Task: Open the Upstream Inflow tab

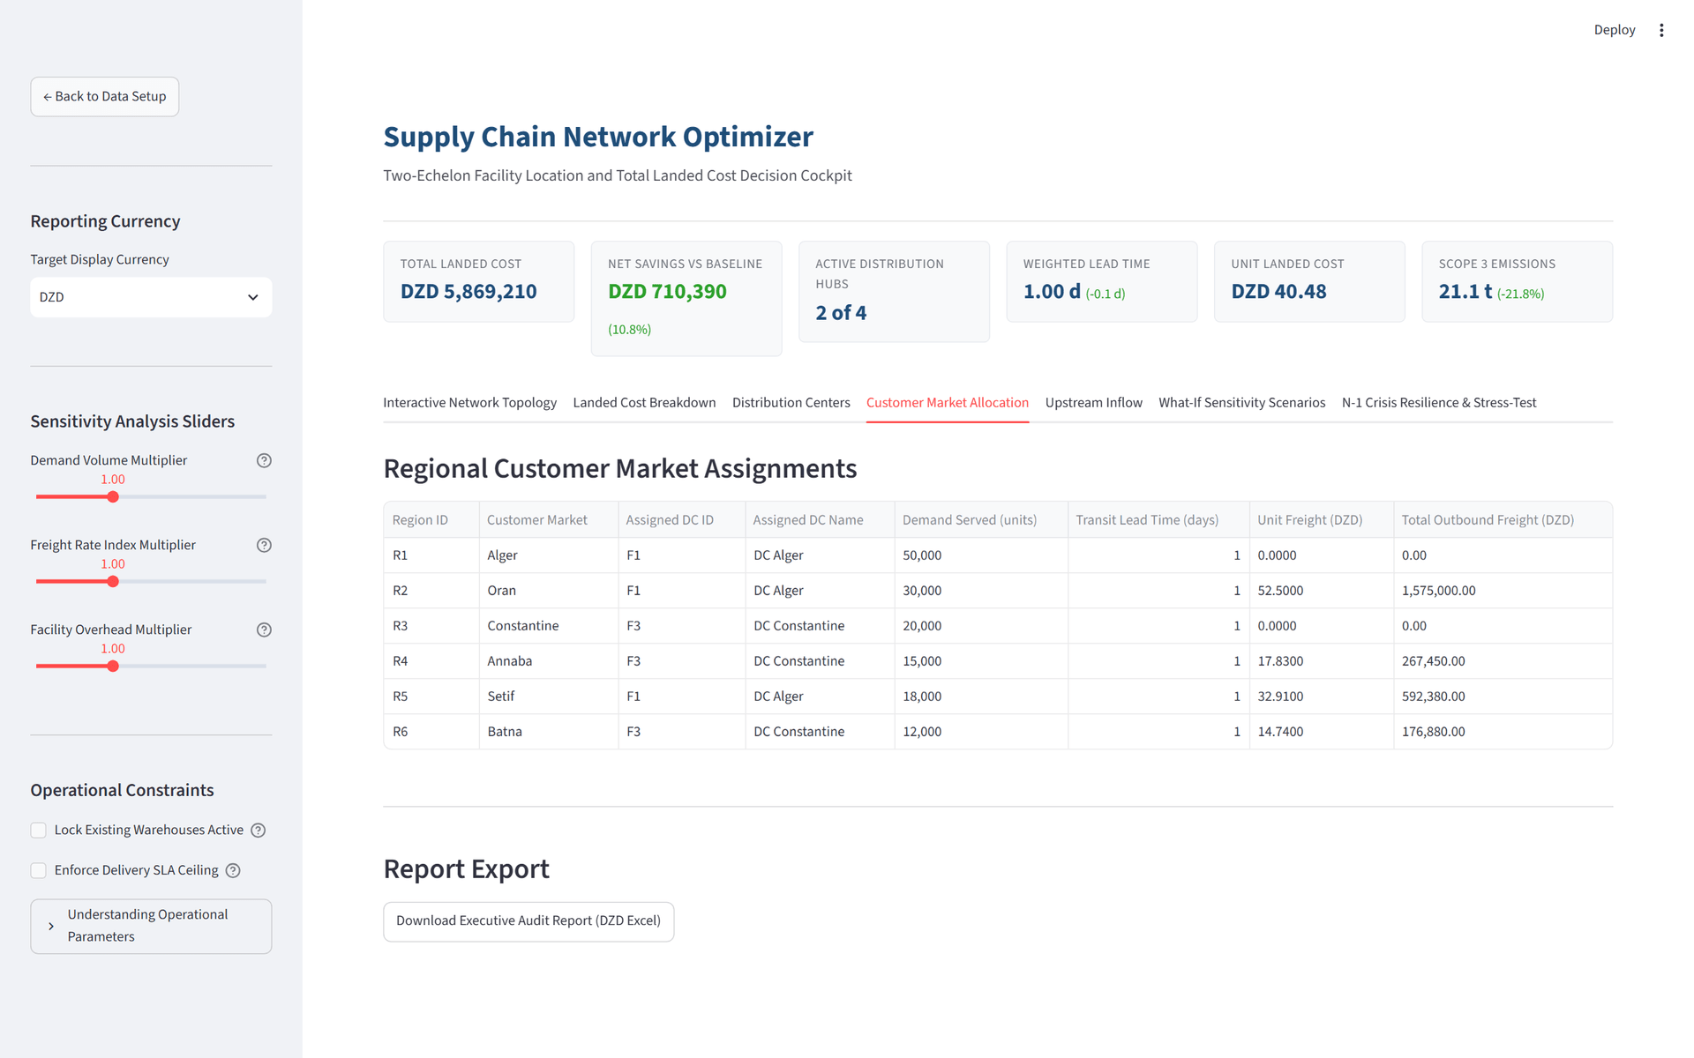Action: click(x=1093, y=403)
